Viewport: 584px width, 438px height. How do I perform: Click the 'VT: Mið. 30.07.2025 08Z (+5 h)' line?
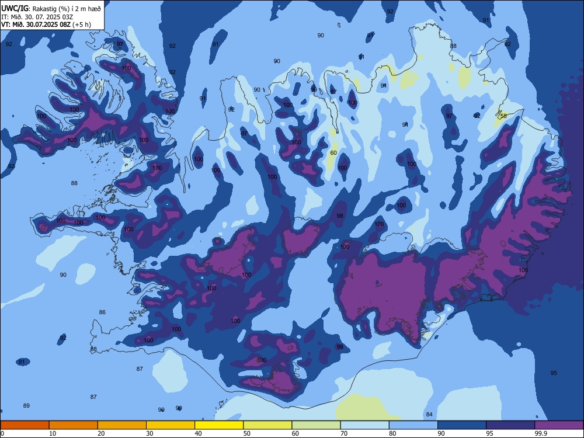coord(46,25)
